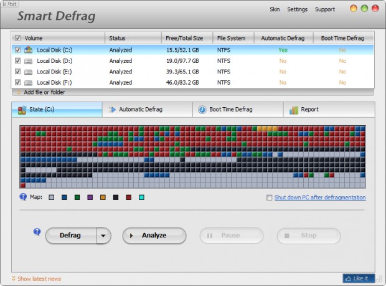
Task: Switch to the Boot Time Defrag tab
Action: point(238,110)
